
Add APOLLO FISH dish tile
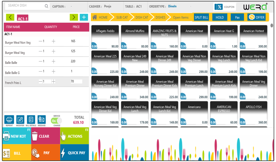click(x=254, y=113)
